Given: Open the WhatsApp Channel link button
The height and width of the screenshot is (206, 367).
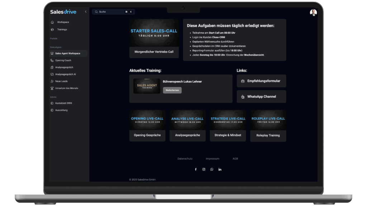Looking at the screenshot, I should (x=261, y=97).
